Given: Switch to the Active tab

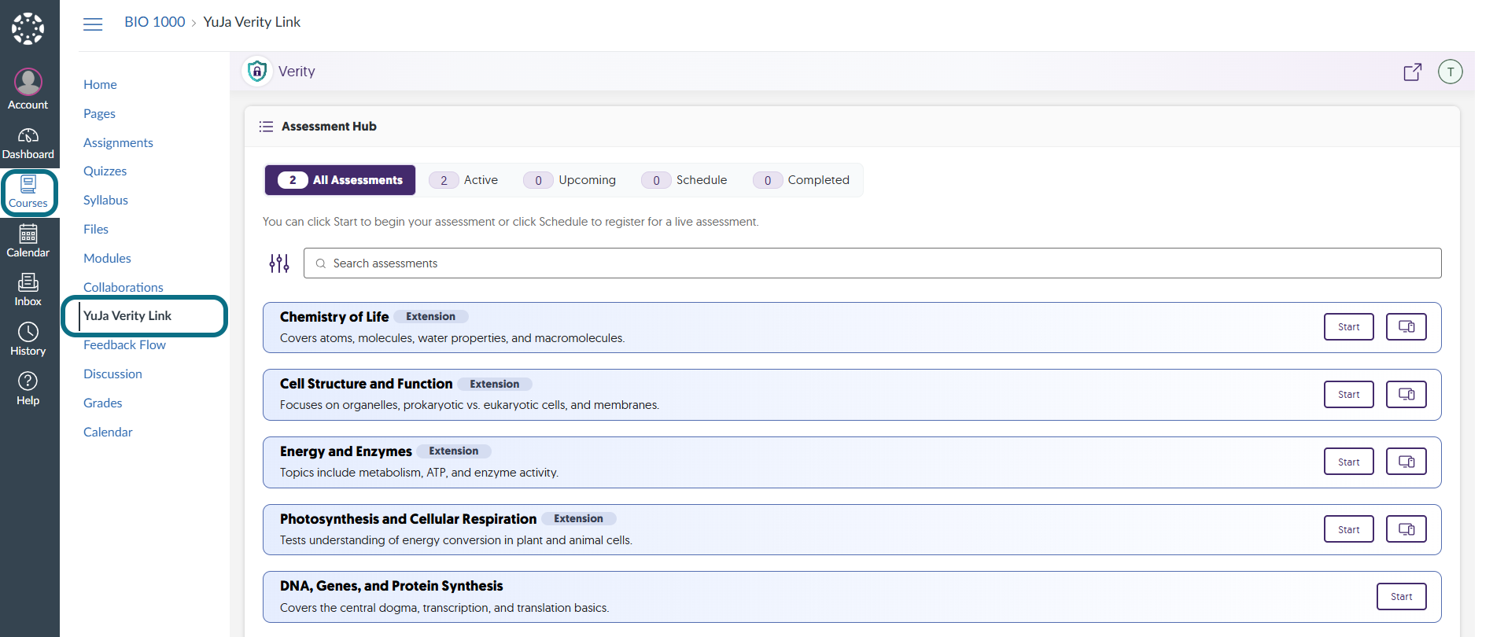Looking at the screenshot, I should pyautogui.click(x=463, y=180).
